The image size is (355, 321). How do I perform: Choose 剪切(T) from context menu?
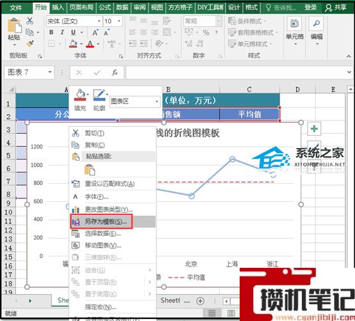[x=113, y=133]
